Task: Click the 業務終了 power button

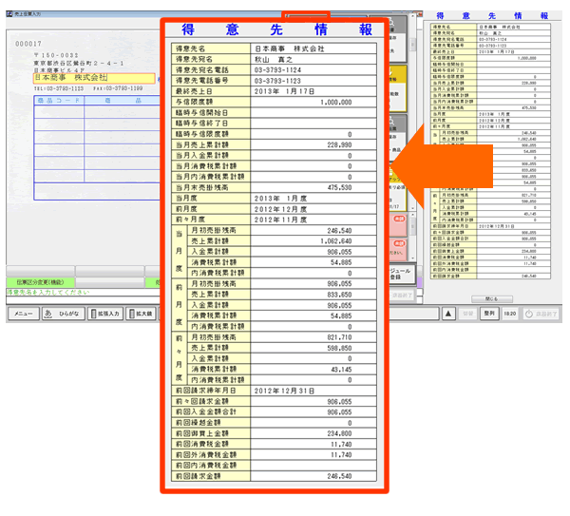Action: click(541, 313)
